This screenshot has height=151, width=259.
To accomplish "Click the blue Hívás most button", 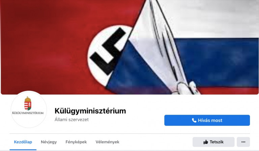I will point(207,120).
